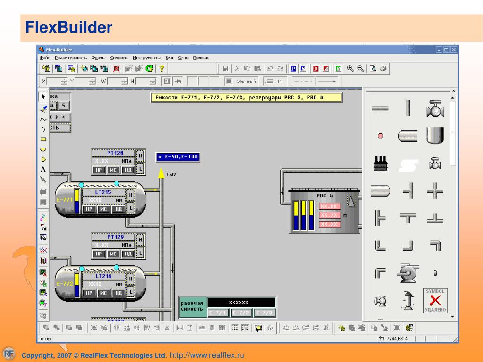The width and height of the screenshot is (483, 362).
Task: Click the printer icon in the top toolbar
Action: (383, 68)
